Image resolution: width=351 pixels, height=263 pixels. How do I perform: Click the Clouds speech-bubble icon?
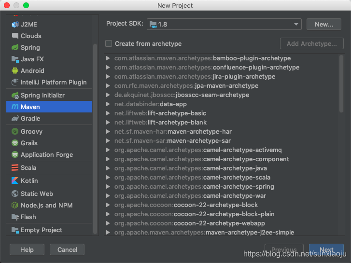point(15,36)
